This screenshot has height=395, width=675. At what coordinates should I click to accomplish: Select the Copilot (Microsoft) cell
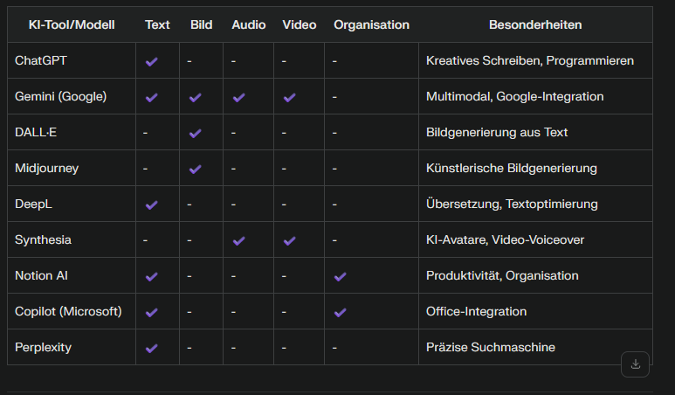pos(68,311)
